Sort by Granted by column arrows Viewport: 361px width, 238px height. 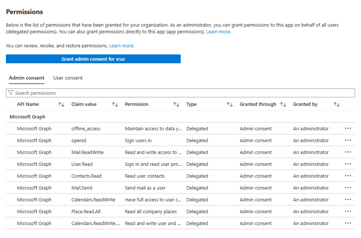pos(337,104)
